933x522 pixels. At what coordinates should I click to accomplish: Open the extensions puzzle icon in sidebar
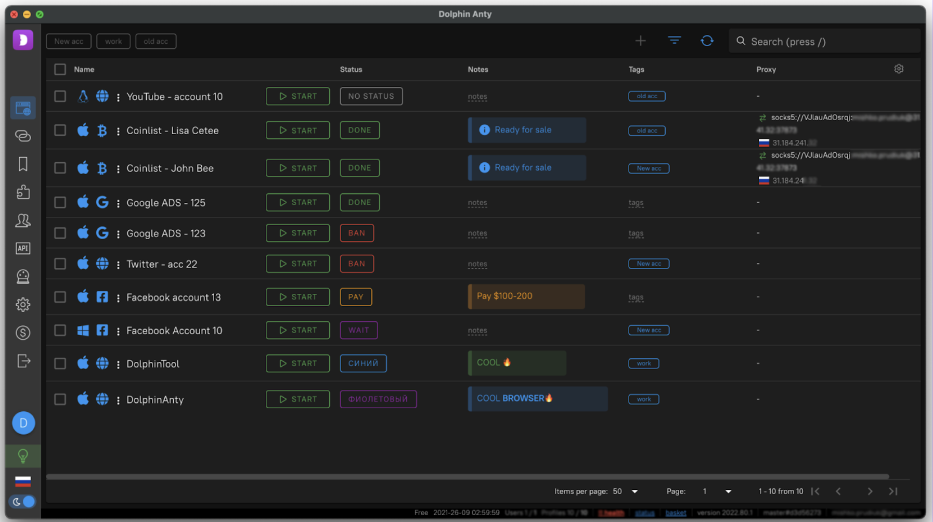coord(23,192)
